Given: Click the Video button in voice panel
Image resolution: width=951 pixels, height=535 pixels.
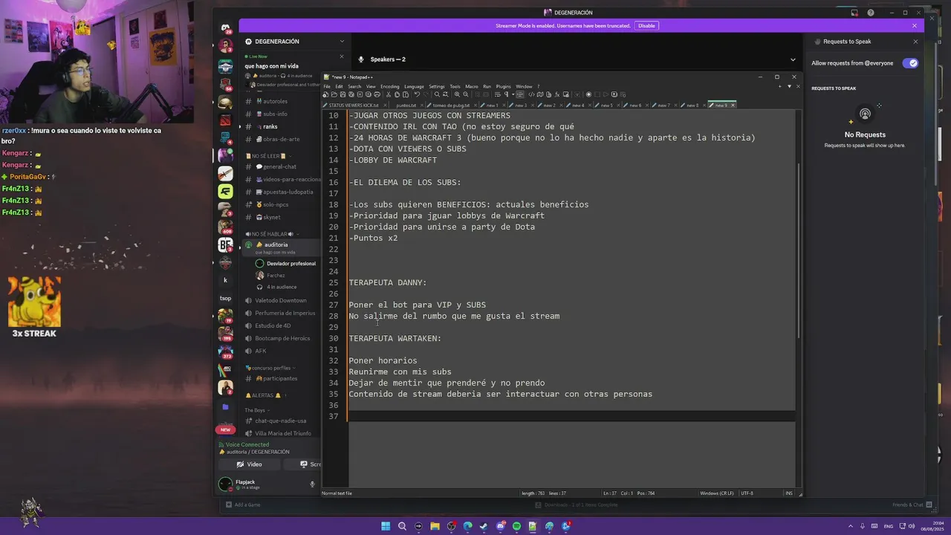Looking at the screenshot, I should click(x=249, y=464).
